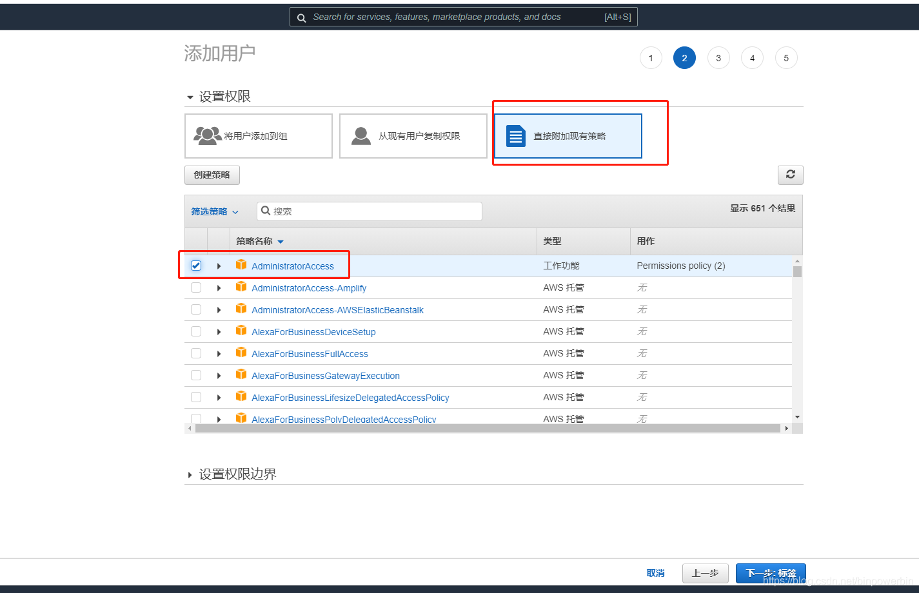Click the group icon on 将用户添加到组 card
Image resolution: width=919 pixels, height=593 pixels.
pyautogui.click(x=208, y=135)
